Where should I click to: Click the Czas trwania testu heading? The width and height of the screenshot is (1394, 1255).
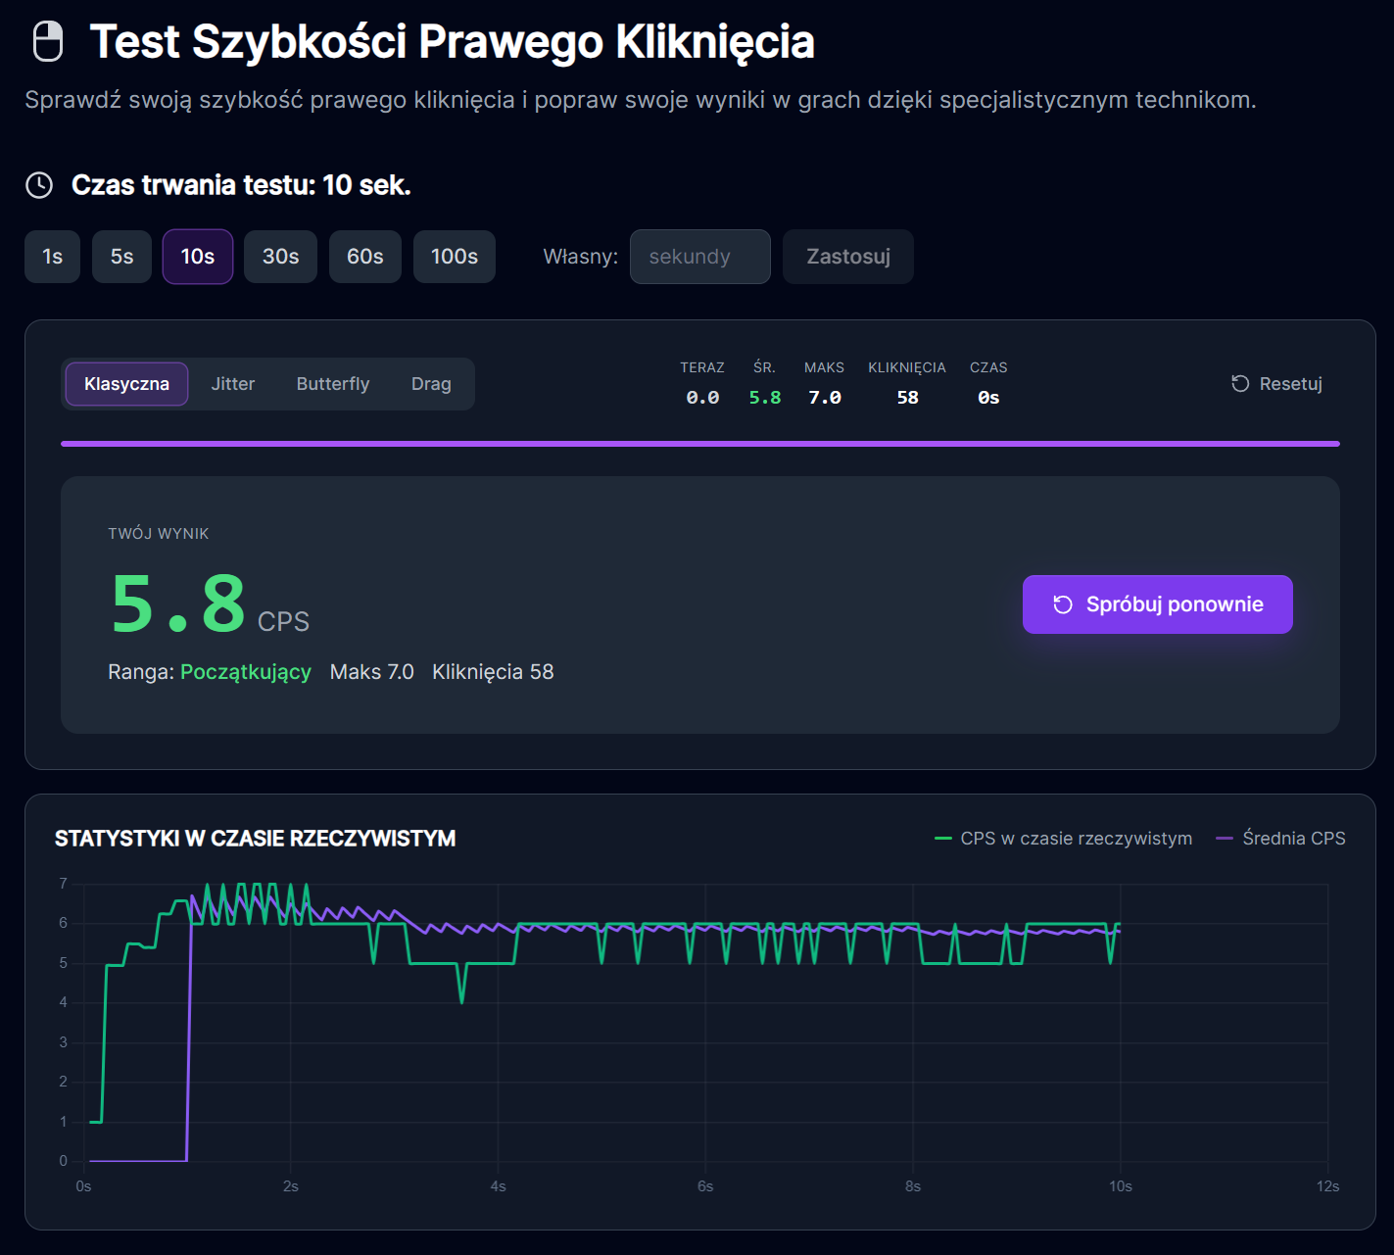(x=241, y=185)
